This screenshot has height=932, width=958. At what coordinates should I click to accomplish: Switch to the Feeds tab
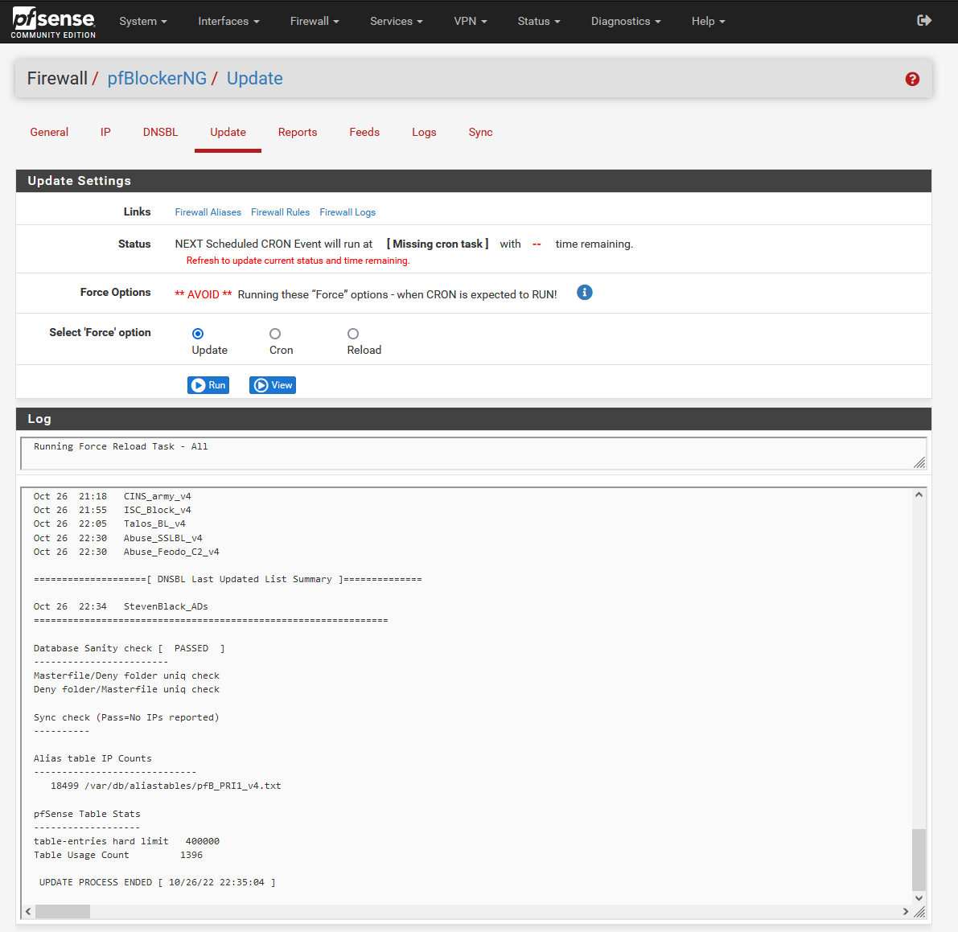364,133
